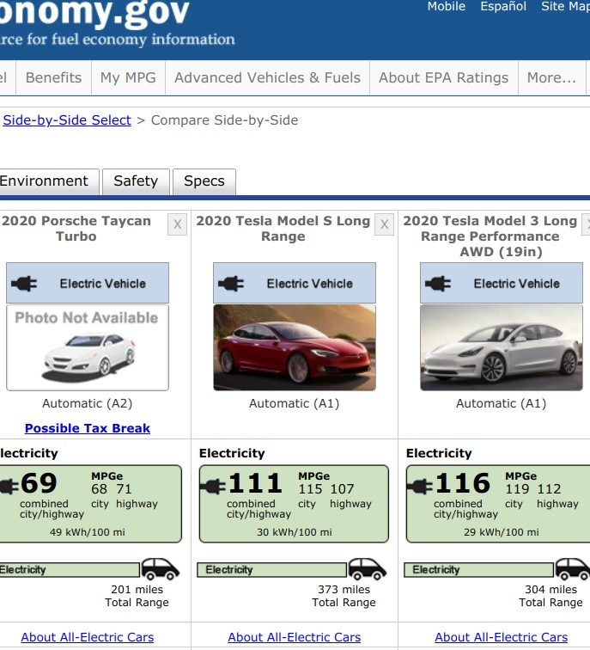The height and width of the screenshot is (650, 590).
Task: Click the 30 kWh/100 mi text
Action: click(x=295, y=532)
